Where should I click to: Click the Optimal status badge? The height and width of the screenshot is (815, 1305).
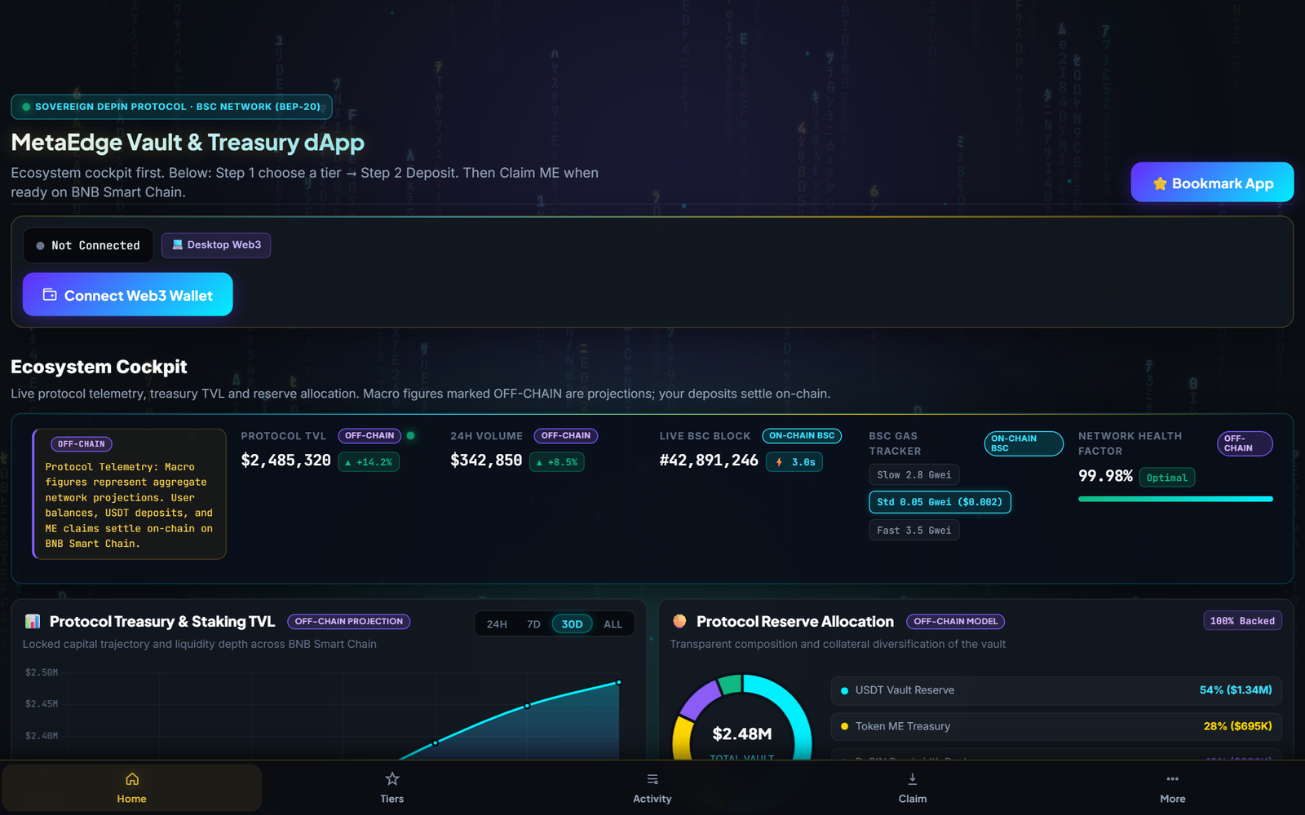coord(1167,478)
